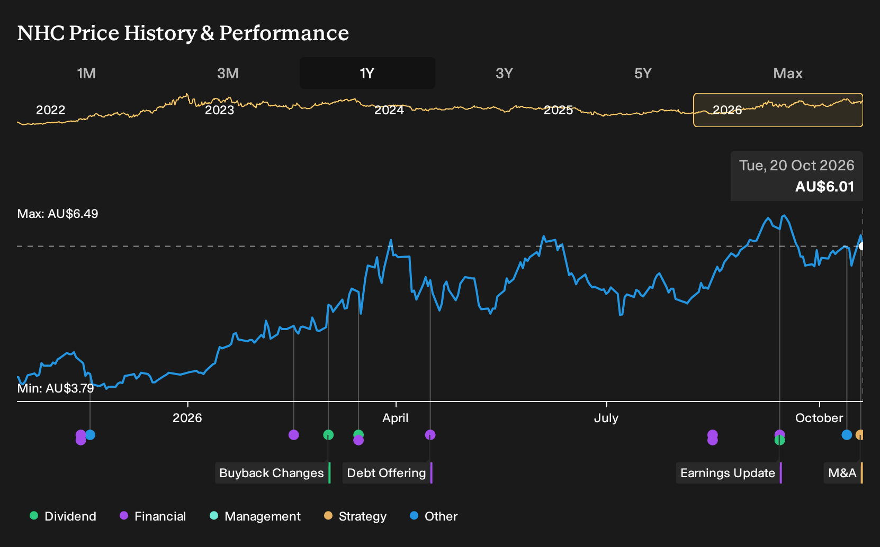Click the Min: AU$3.79 label

click(x=56, y=388)
